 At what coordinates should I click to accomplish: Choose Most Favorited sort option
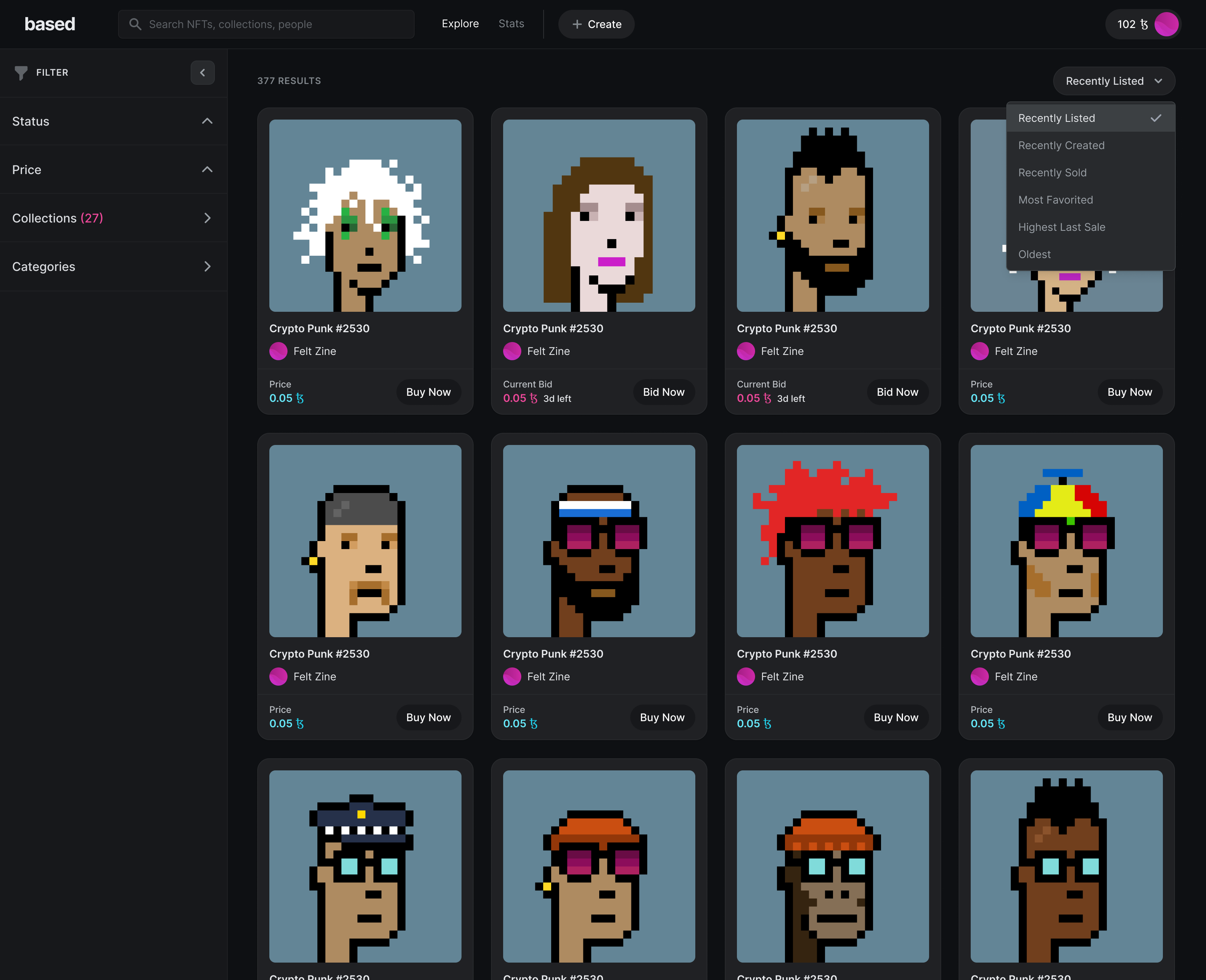tap(1090, 200)
